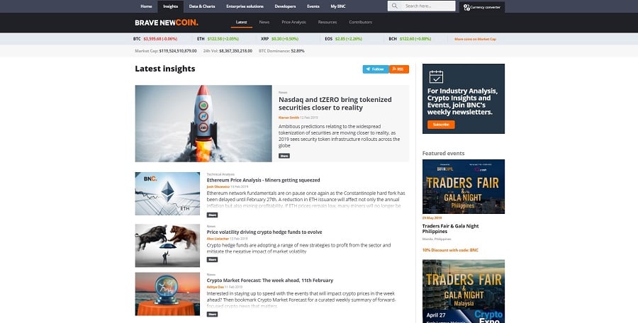Switch to the Price Analysis tab
This screenshot has height=323, width=638.
click(x=293, y=23)
